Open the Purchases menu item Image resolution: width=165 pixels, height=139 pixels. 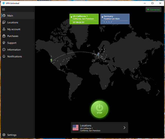tap(18, 36)
